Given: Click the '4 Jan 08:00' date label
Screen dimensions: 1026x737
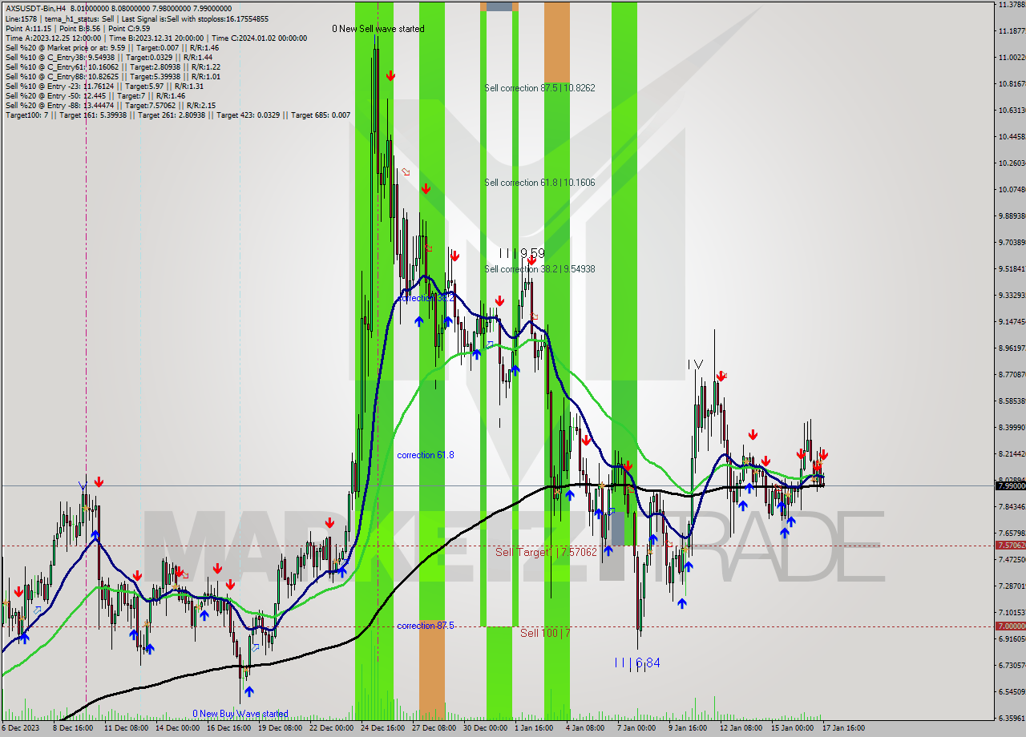Looking at the screenshot, I should 584,728.
